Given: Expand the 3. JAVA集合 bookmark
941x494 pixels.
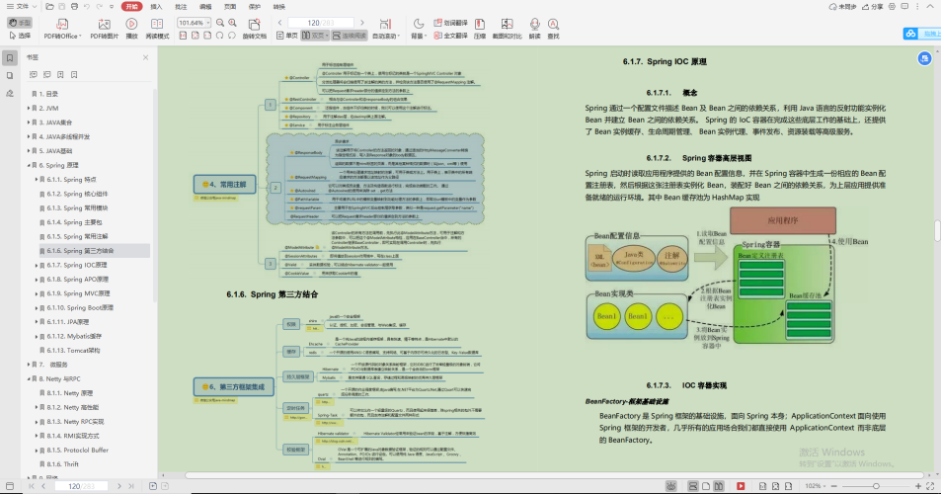Looking at the screenshot, I should click(29, 123).
